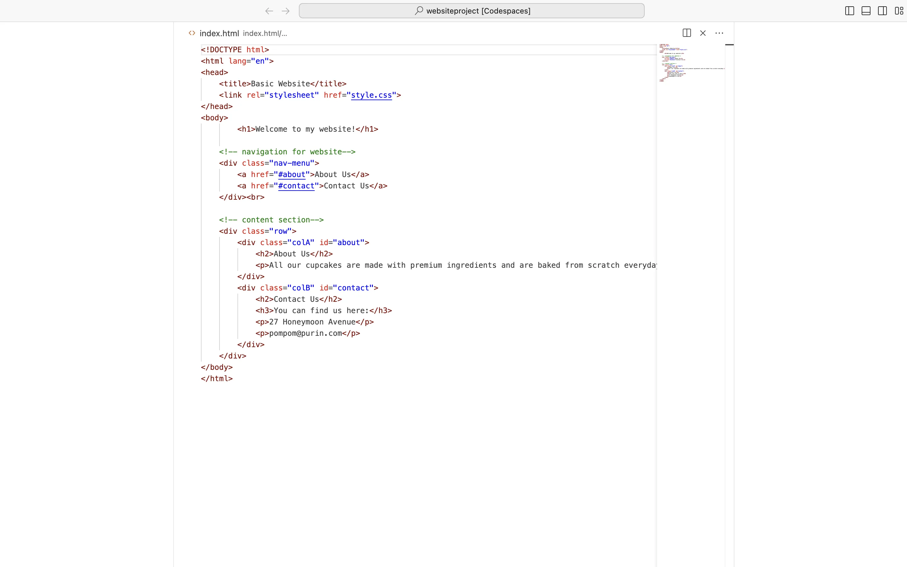Toggle the bottom panel layout icon
This screenshot has width=907, height=567.
(x=866, y=11)
